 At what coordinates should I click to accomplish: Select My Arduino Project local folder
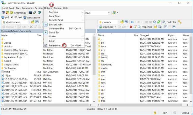click(14, 57)
